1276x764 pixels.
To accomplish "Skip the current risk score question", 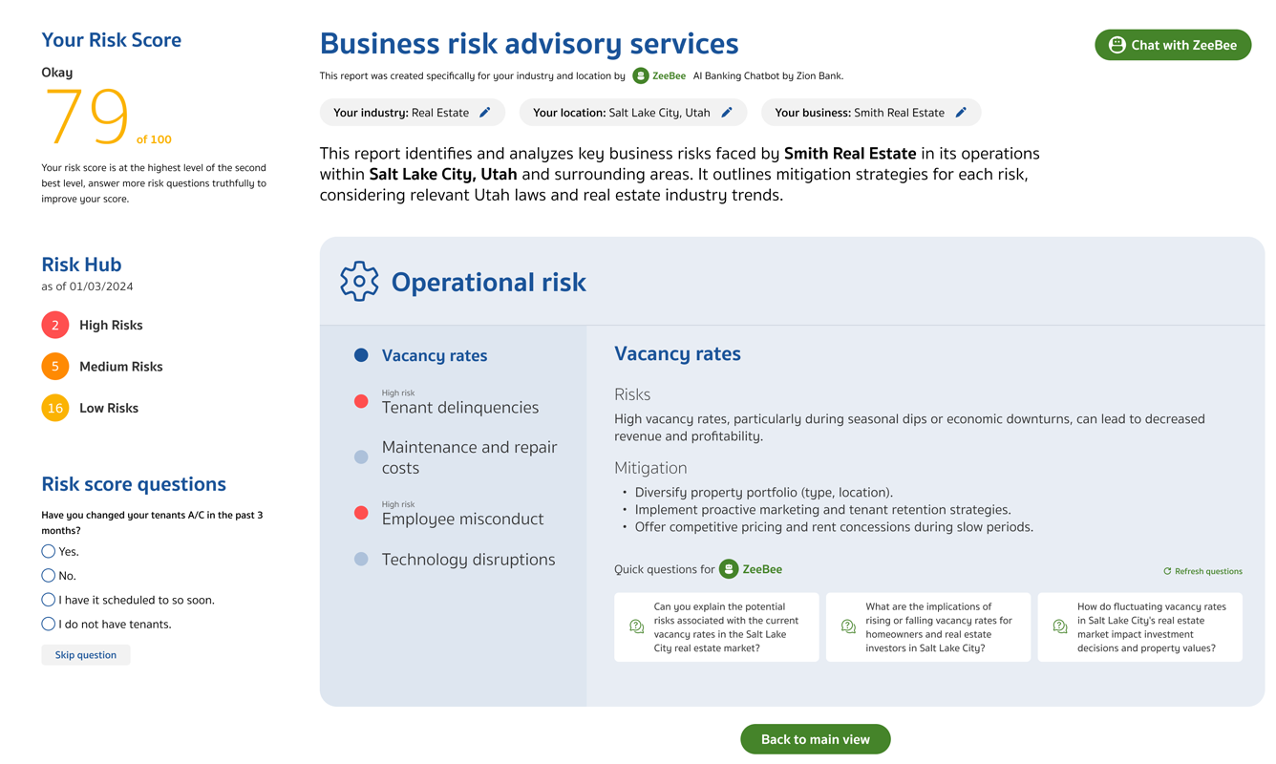I will pos(86,655).
